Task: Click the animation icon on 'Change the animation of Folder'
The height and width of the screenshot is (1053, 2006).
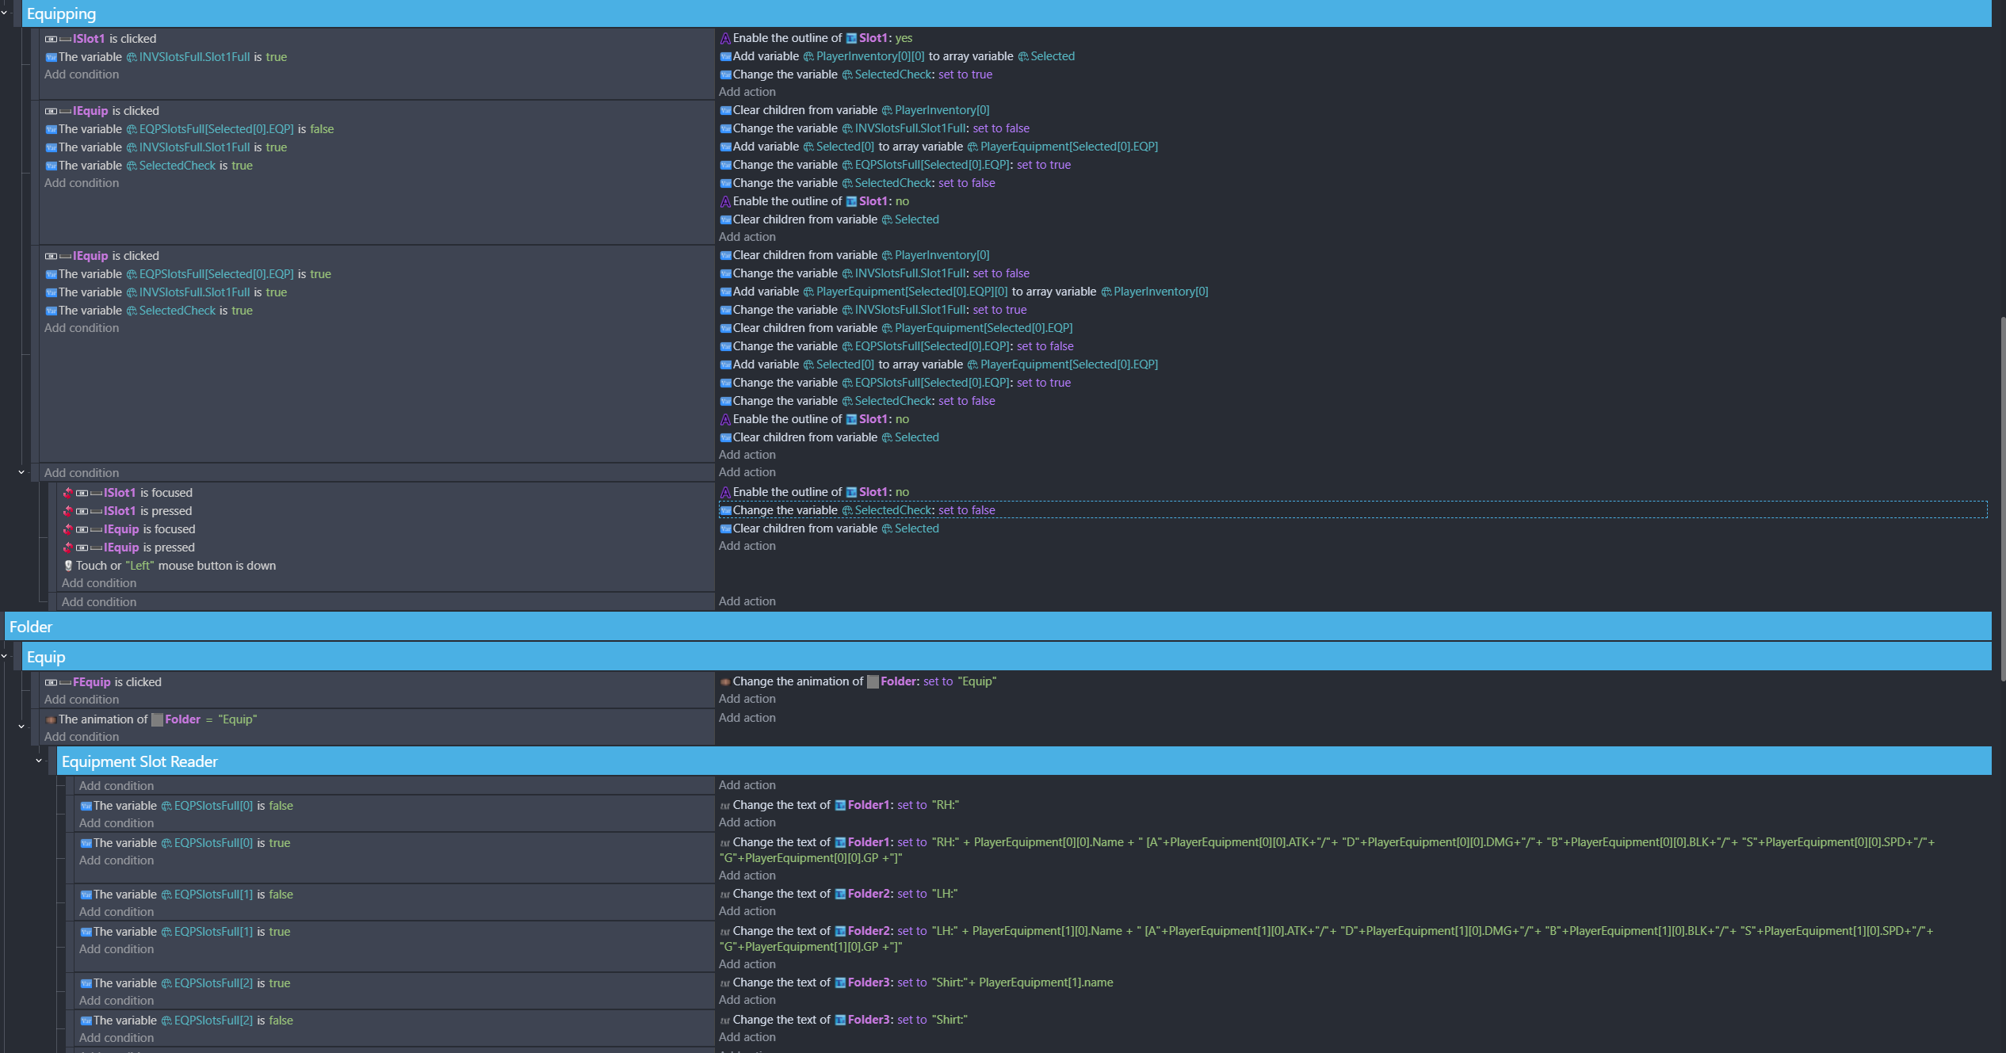Action: click(x=724, y=681)
